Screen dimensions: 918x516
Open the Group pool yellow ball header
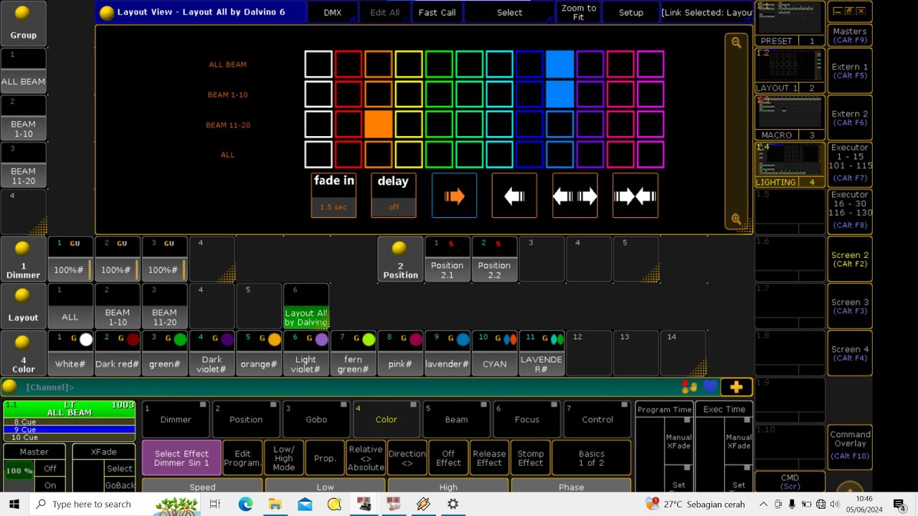click(x=23, y=23)
